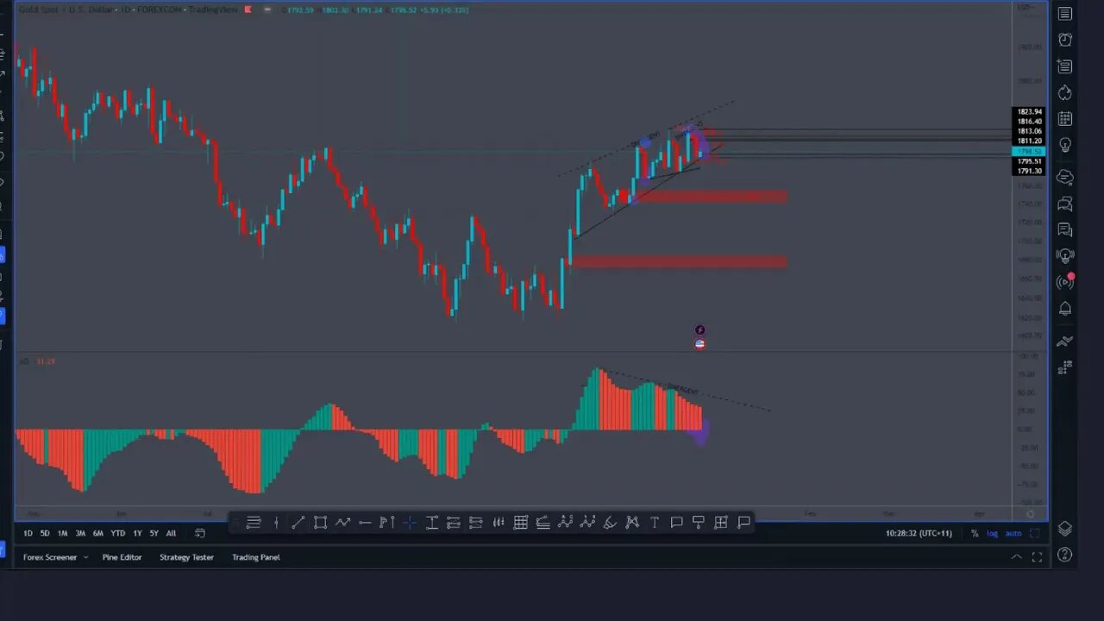This screenshot has width=1104, height=621.
Task: Open the Hotlists flame icon
Action: [1065, 92]
